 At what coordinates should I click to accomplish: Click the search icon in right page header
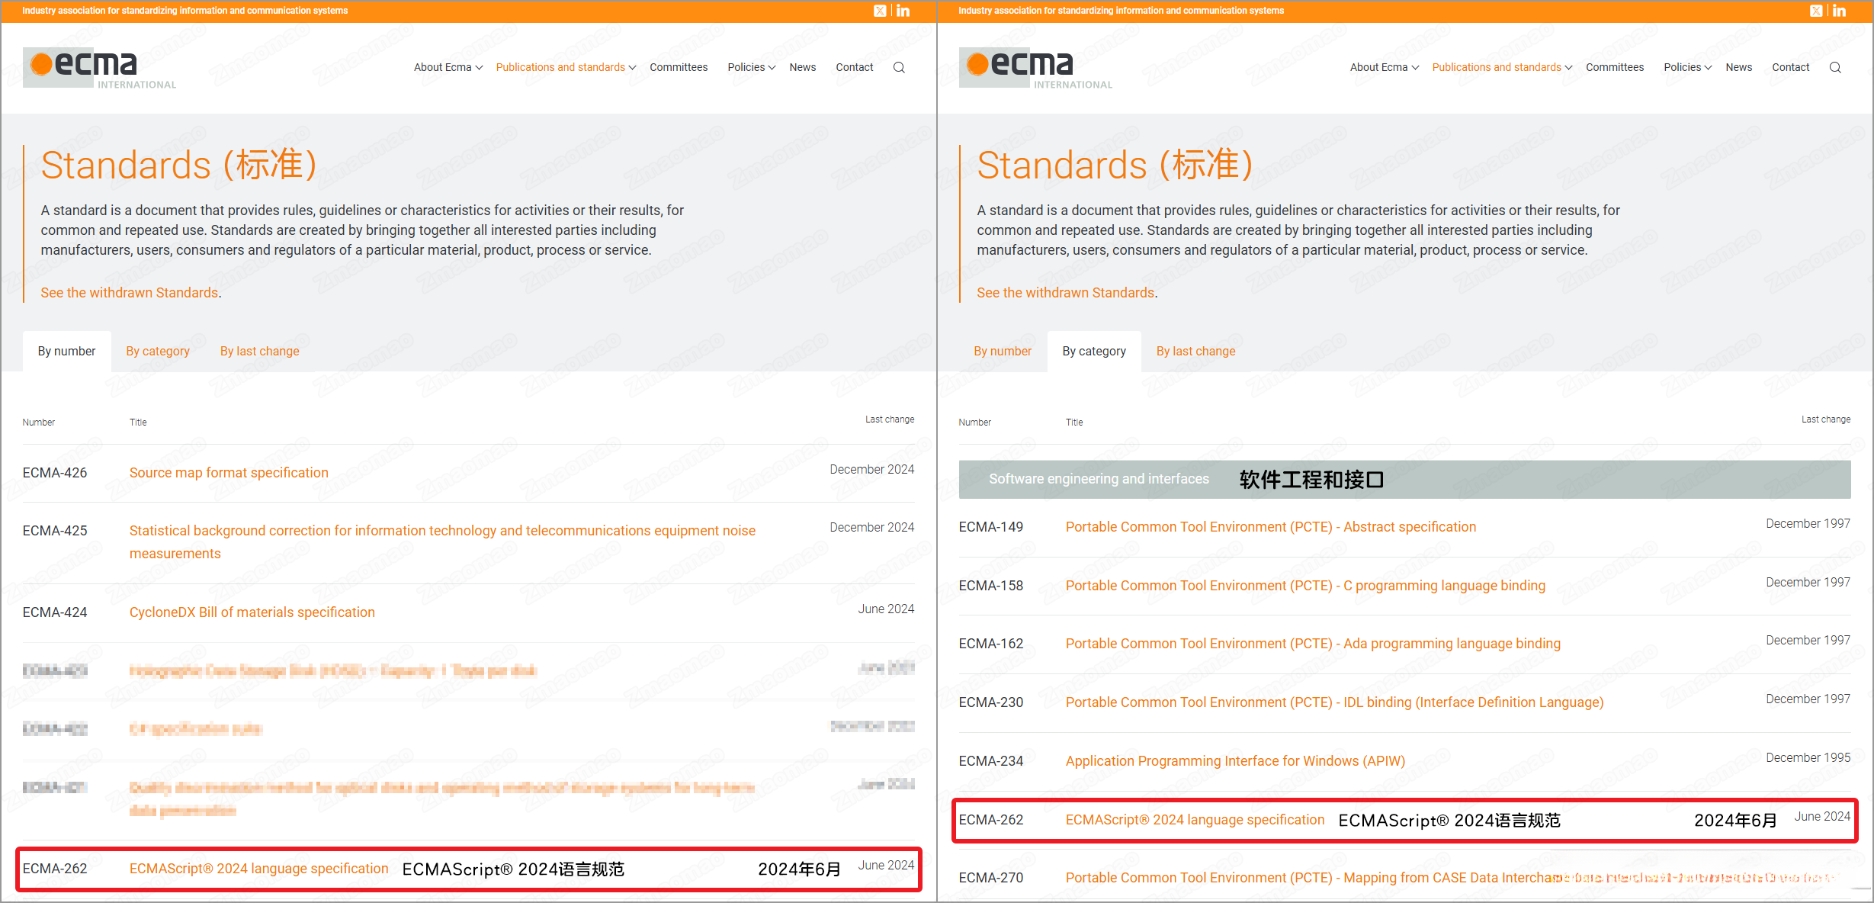click(1835, 67)
